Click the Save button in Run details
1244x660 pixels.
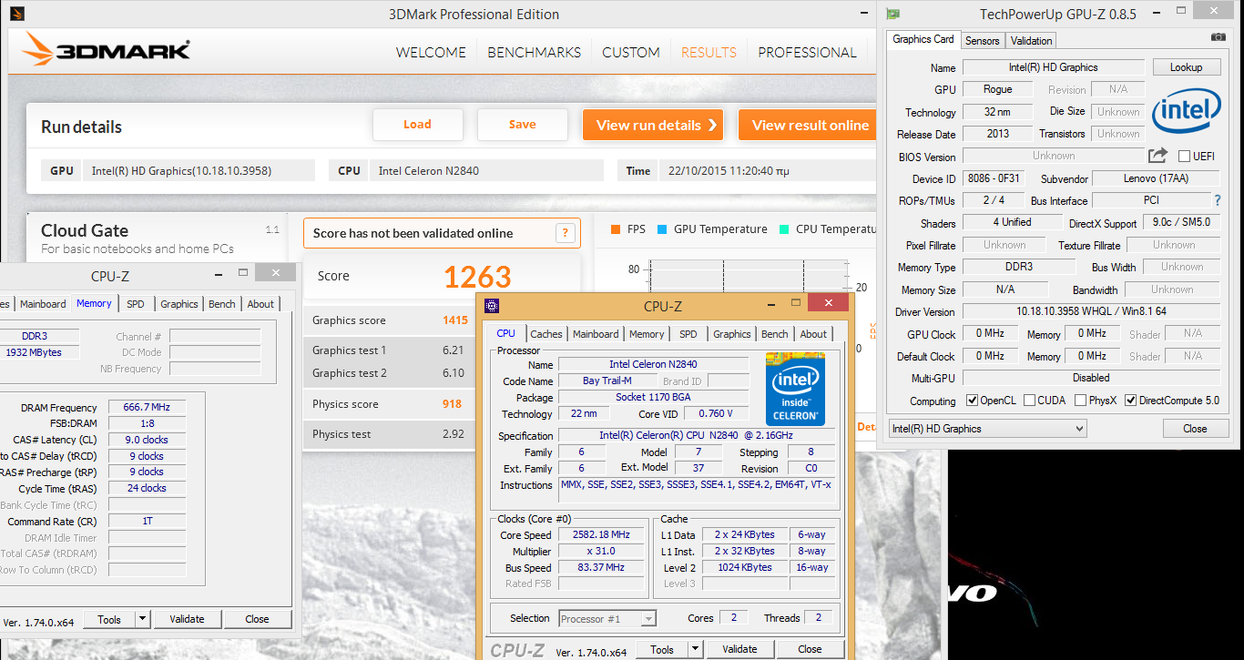point(523,125)
